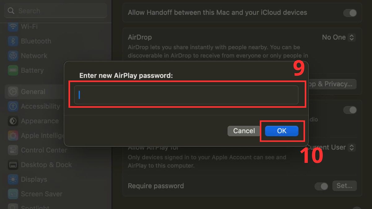Viewport: 372px width, 209px height.
Task: Dismiss the dialog with Cancel
Action: [x=243, y=131]
